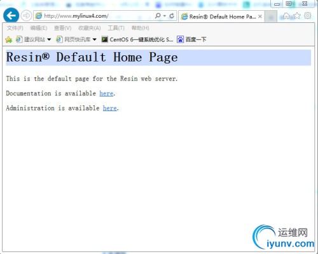This screenshot has width=318, height=254.
Task: Click the browser Back arrow button
Action: point(11,15)
